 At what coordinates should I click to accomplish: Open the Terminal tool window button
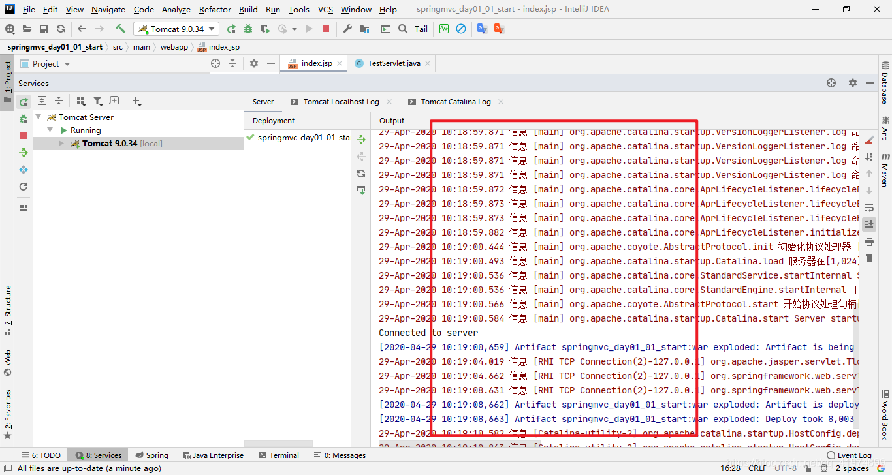(x=279, y=455)
